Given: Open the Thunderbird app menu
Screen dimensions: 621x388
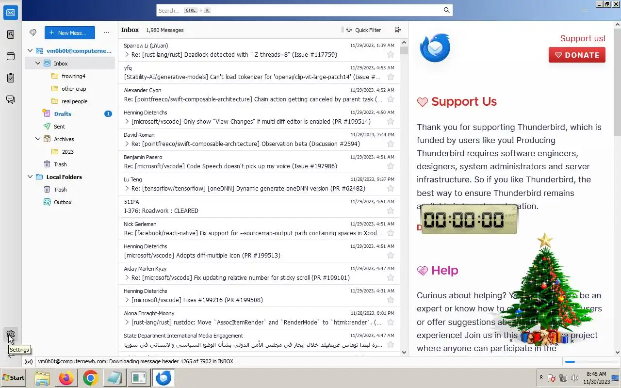Looking at the screenshot, I should point(585,10).
